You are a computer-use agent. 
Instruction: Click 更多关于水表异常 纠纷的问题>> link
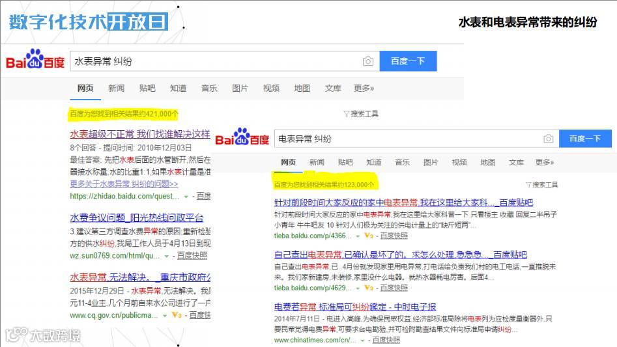[x=124, y=184]
